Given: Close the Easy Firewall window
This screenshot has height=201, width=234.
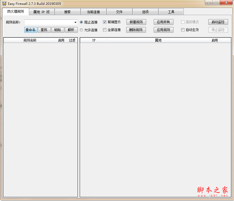Looking at the screenshot, I should [226, 2].
